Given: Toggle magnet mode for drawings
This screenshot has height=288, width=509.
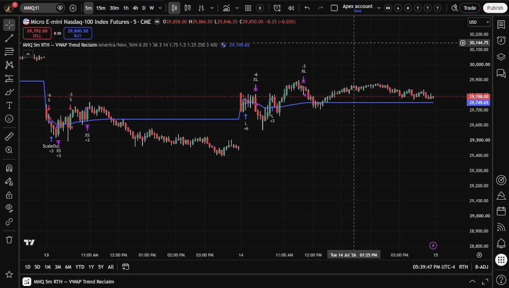Looking at the screenshot, I should pyautogui.click(x=9, y=168).
